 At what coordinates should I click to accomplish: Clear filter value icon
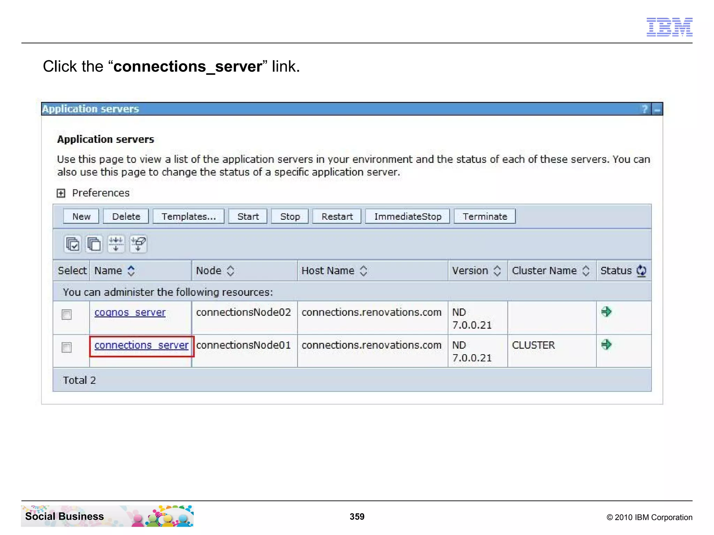[x=138, y=243]
